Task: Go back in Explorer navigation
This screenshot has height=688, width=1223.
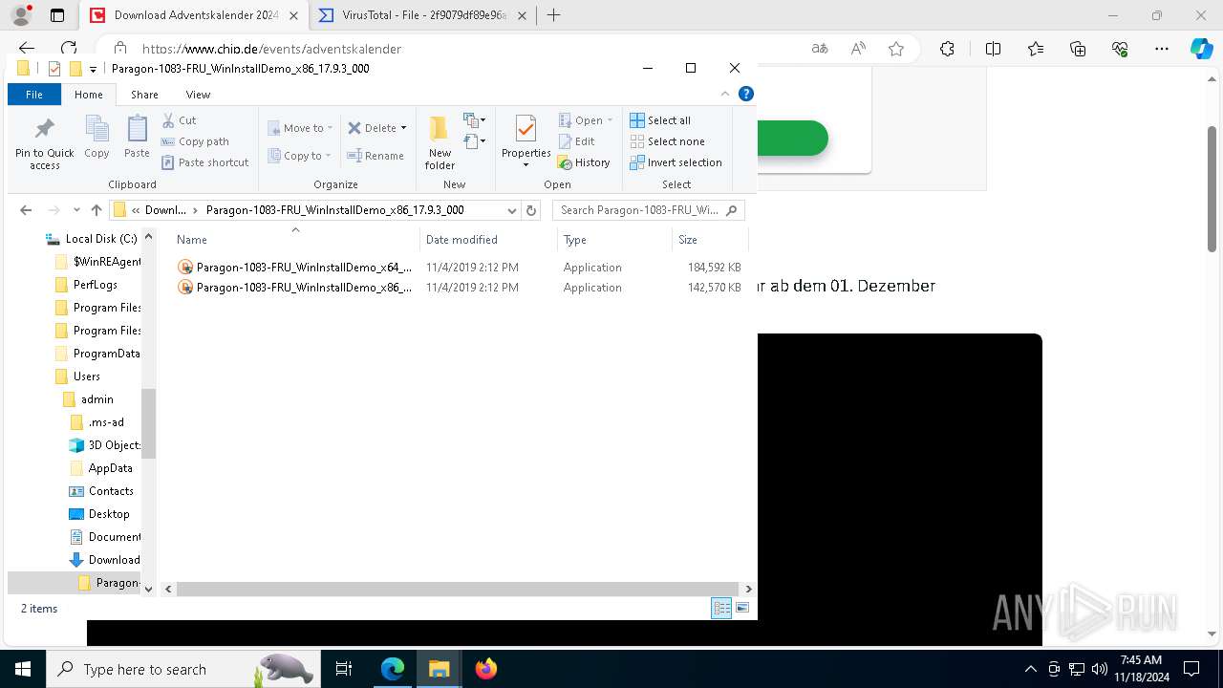Action: 26,210
